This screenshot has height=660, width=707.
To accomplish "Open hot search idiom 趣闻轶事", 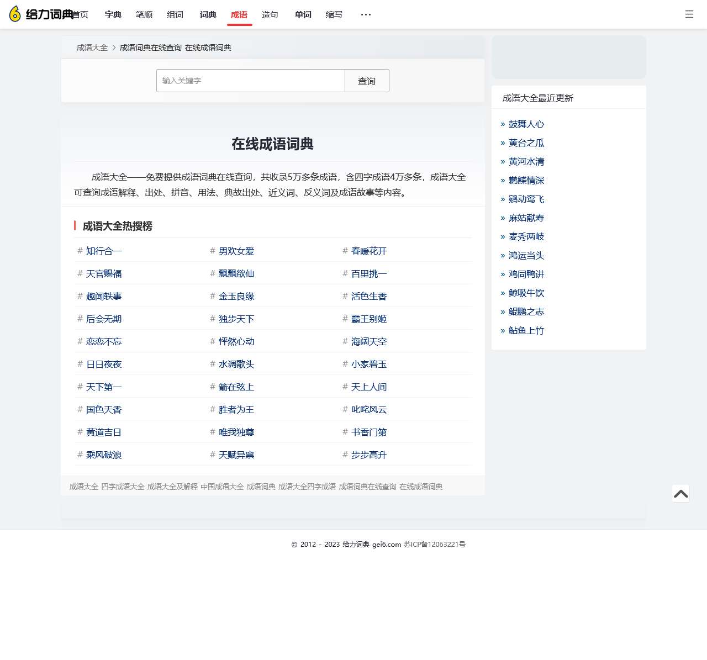I will pos(104,296).
